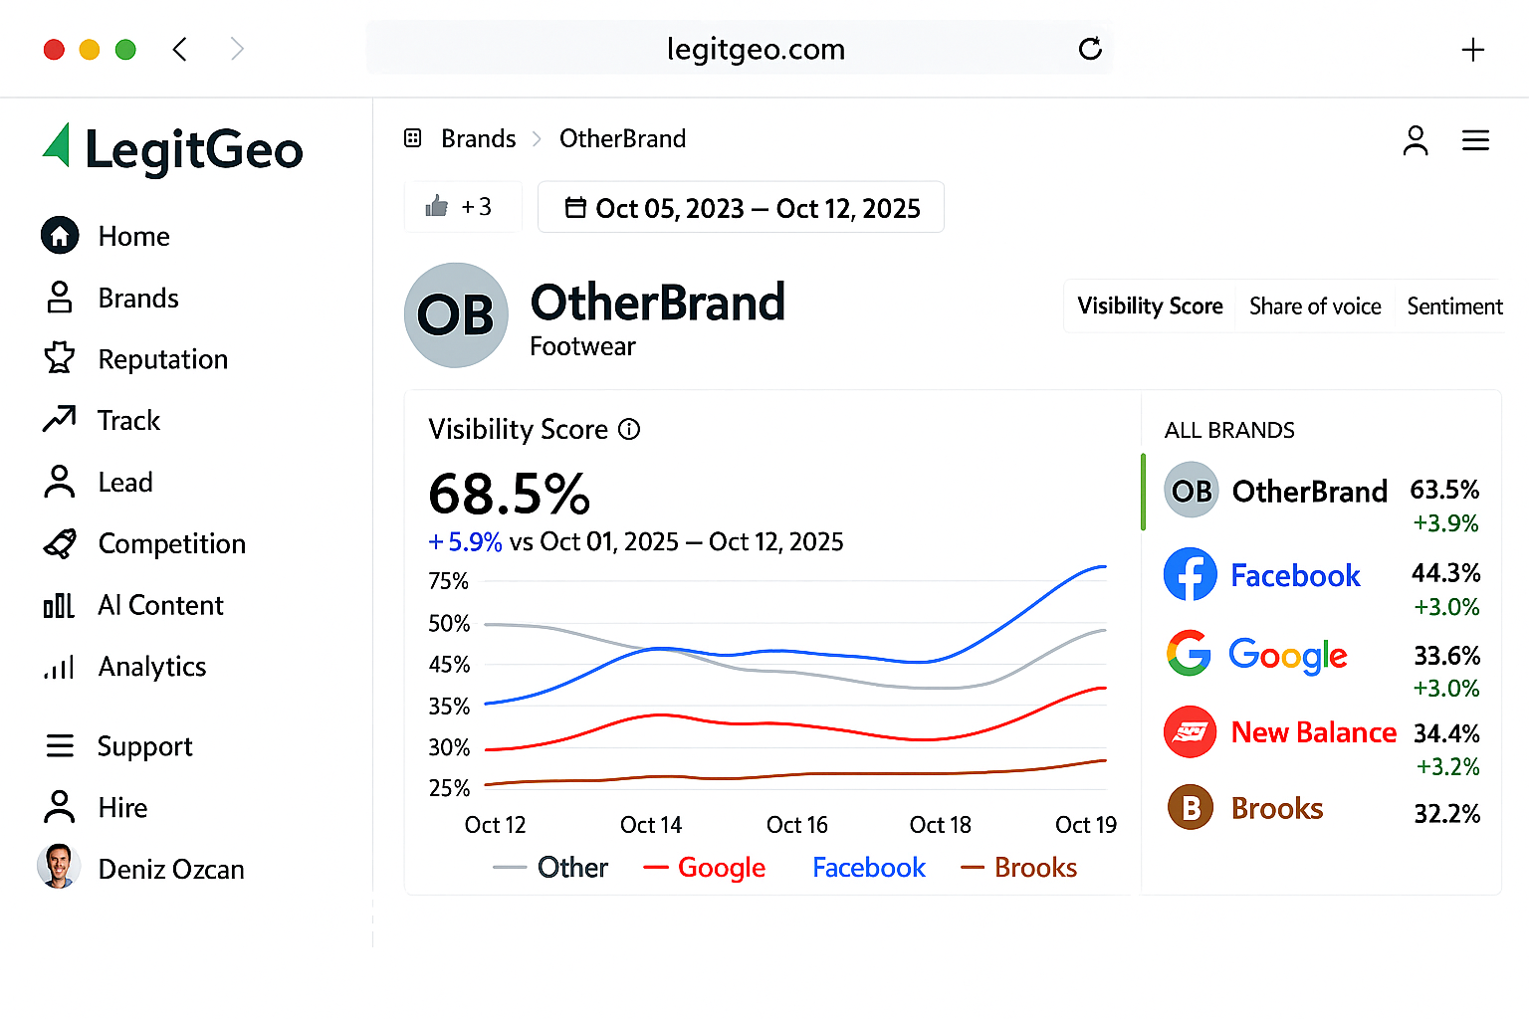This screenshot has height=1019, width=1529.
Task: Click the thumbs-up +3 reaction
Action: coord(462,206)
